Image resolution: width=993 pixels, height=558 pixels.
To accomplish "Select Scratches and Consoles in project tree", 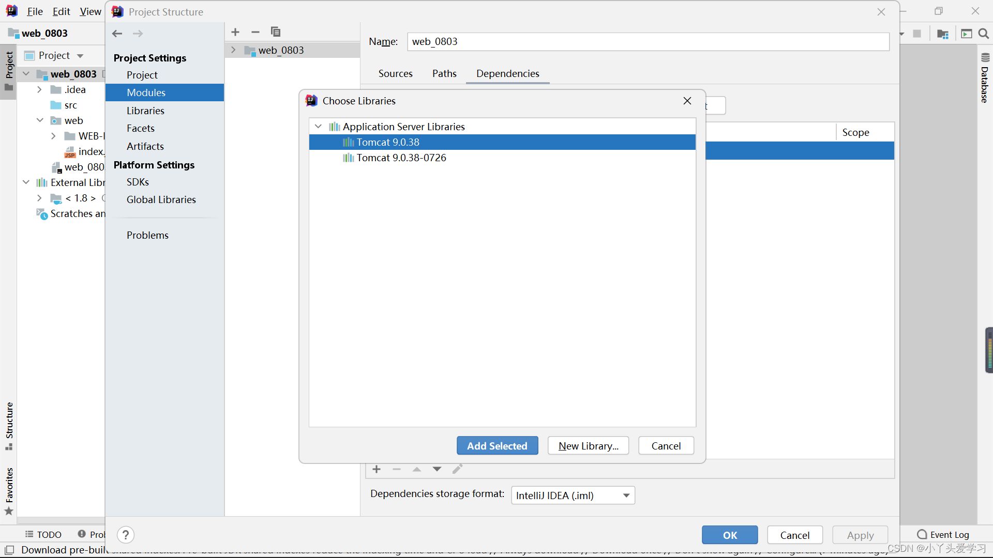I will pyautogui.click(x=71, y=213).
